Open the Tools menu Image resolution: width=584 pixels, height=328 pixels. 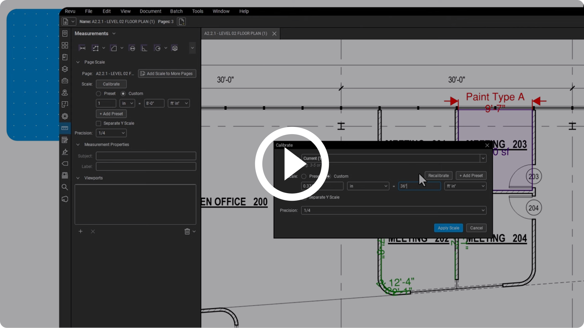198,11
